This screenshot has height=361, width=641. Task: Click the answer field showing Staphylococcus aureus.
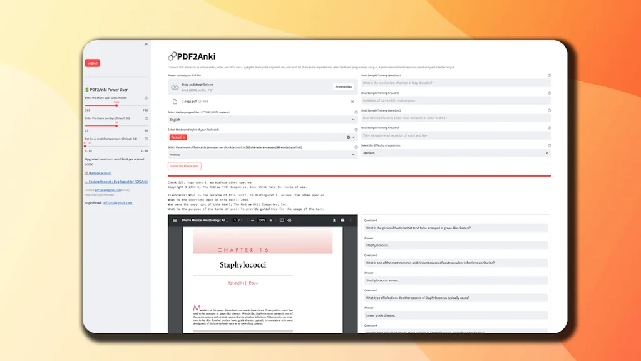pos(456,280)
